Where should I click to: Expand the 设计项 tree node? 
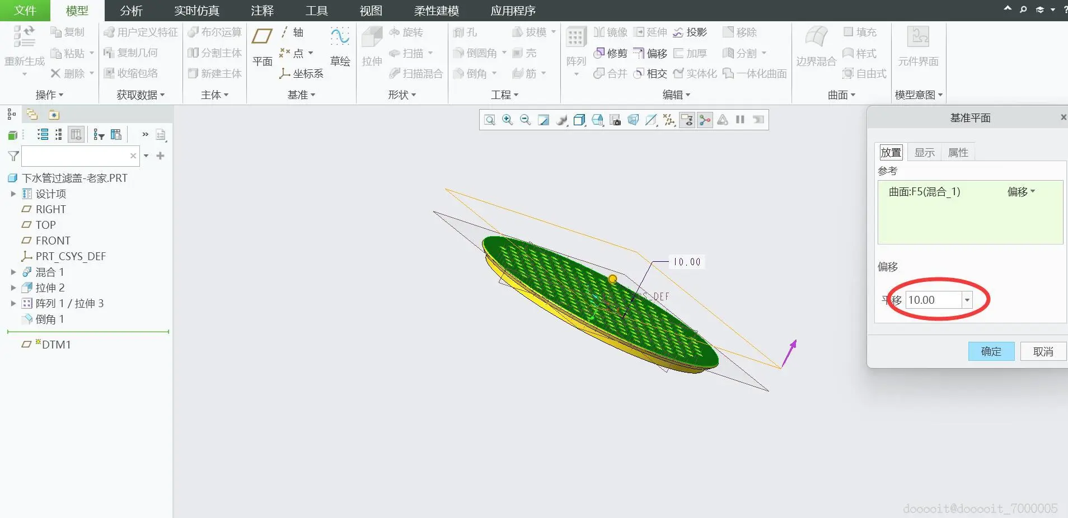[13, 194]
